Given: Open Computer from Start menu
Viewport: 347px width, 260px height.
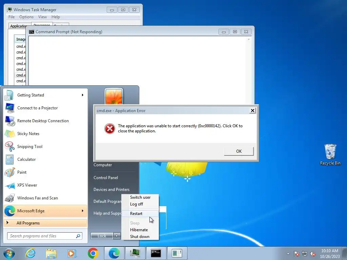Looking at the screenshot, I should (103, 165).
